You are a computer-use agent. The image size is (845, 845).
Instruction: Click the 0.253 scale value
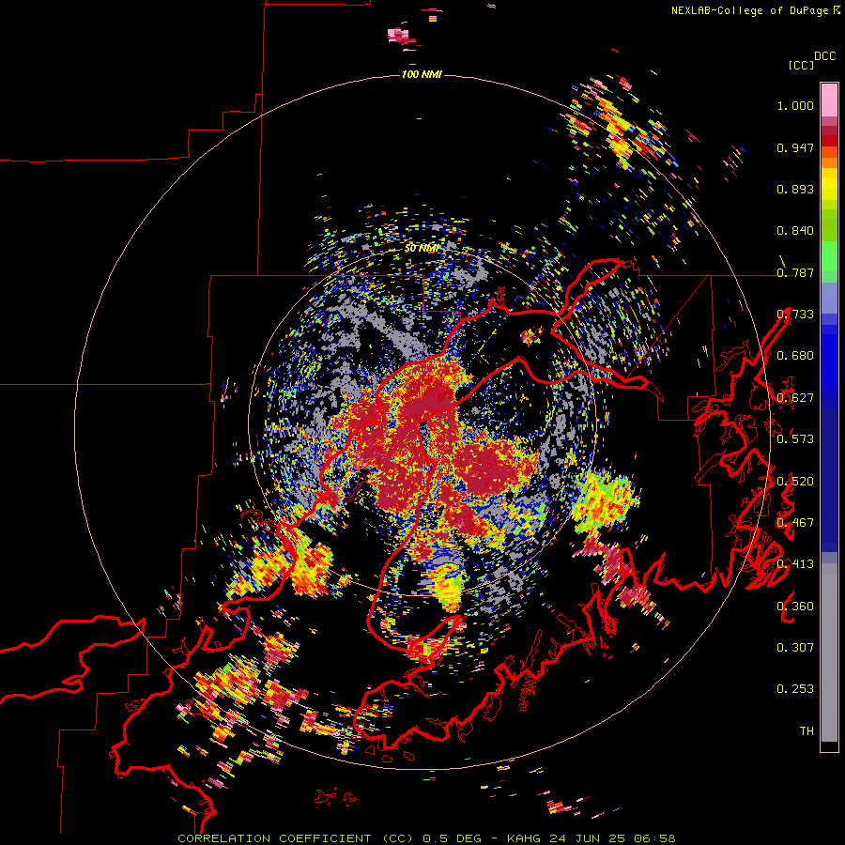coord(795,689)
